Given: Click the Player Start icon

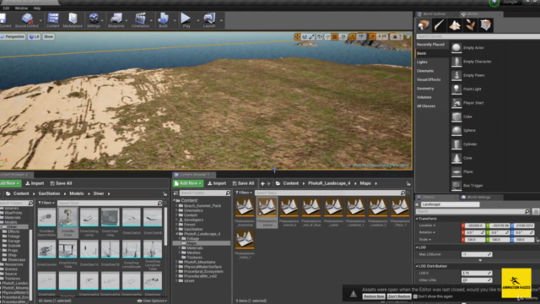Looking at the screenshot, I should tap(456, 103).
